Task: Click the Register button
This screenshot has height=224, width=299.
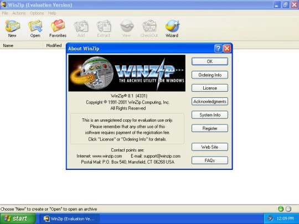Action: (x=210, y=128)
